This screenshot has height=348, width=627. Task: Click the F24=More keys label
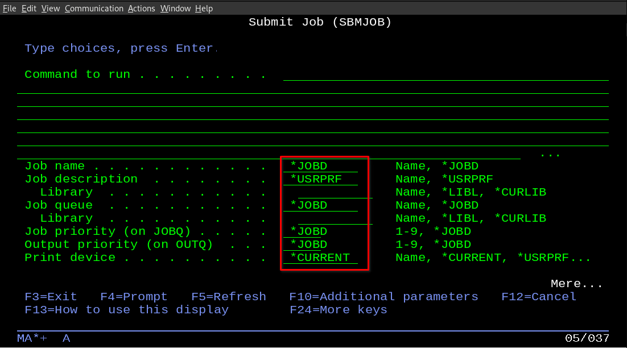(x=339, y=309)
